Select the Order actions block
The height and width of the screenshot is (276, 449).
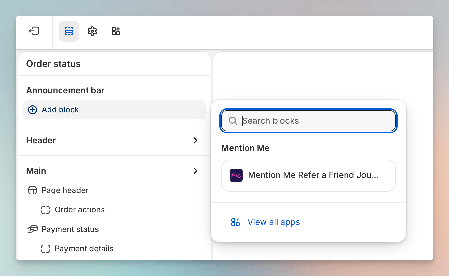[80, 210]
